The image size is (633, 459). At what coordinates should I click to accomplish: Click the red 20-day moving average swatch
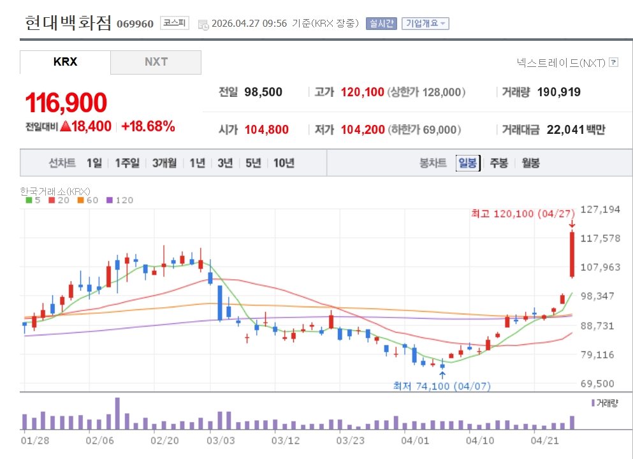[x=52, y=200]
